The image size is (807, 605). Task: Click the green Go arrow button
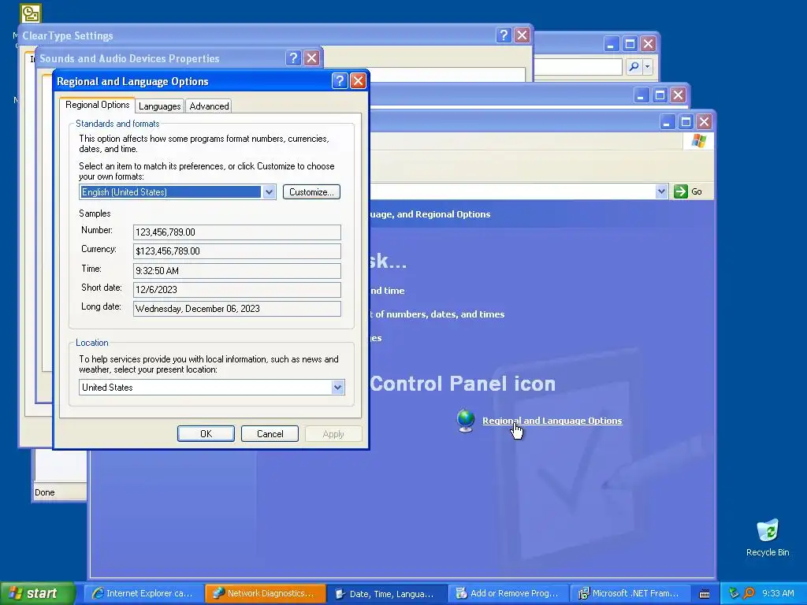pos(680,191)
